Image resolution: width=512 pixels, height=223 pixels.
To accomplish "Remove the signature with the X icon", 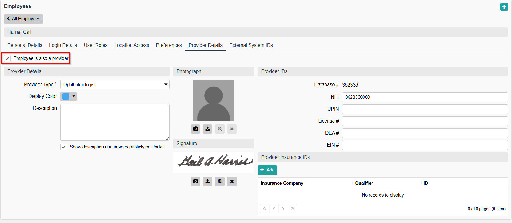I will tap(232, 181).
